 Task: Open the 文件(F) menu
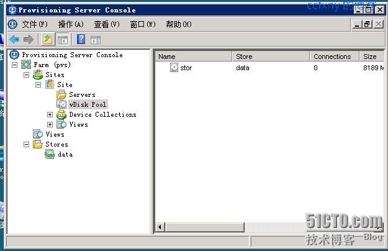35,24
